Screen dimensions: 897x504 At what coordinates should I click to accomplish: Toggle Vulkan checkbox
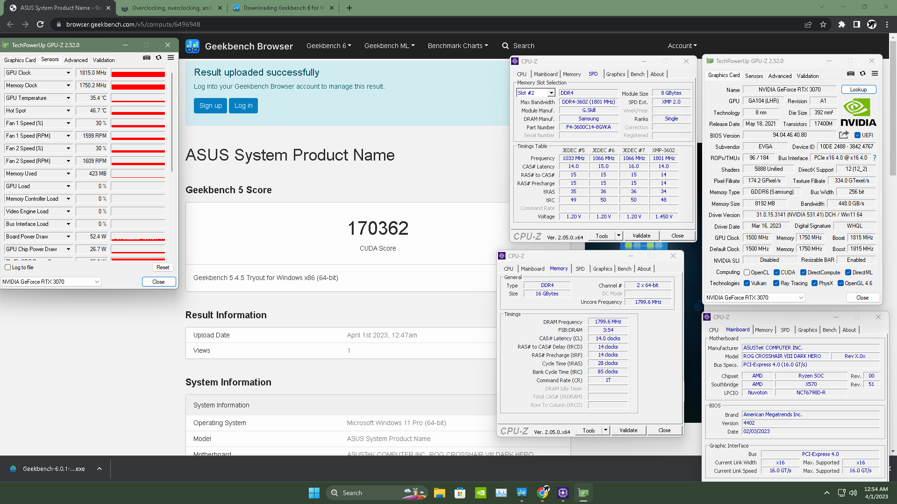click(x=747, y=283)
